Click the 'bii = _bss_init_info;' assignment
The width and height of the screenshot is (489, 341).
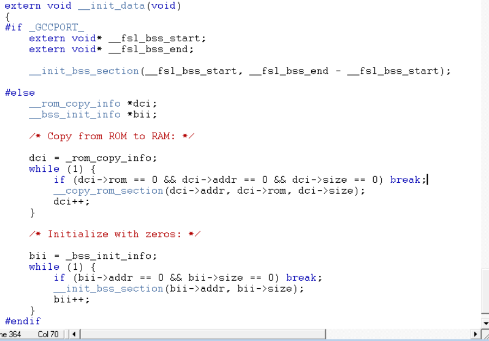pyautogui.click(x=93, y=256)
